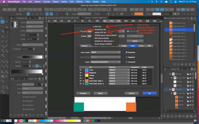
Task: Open the Layers panel options menu icon
Action: [x=195, y=69]
